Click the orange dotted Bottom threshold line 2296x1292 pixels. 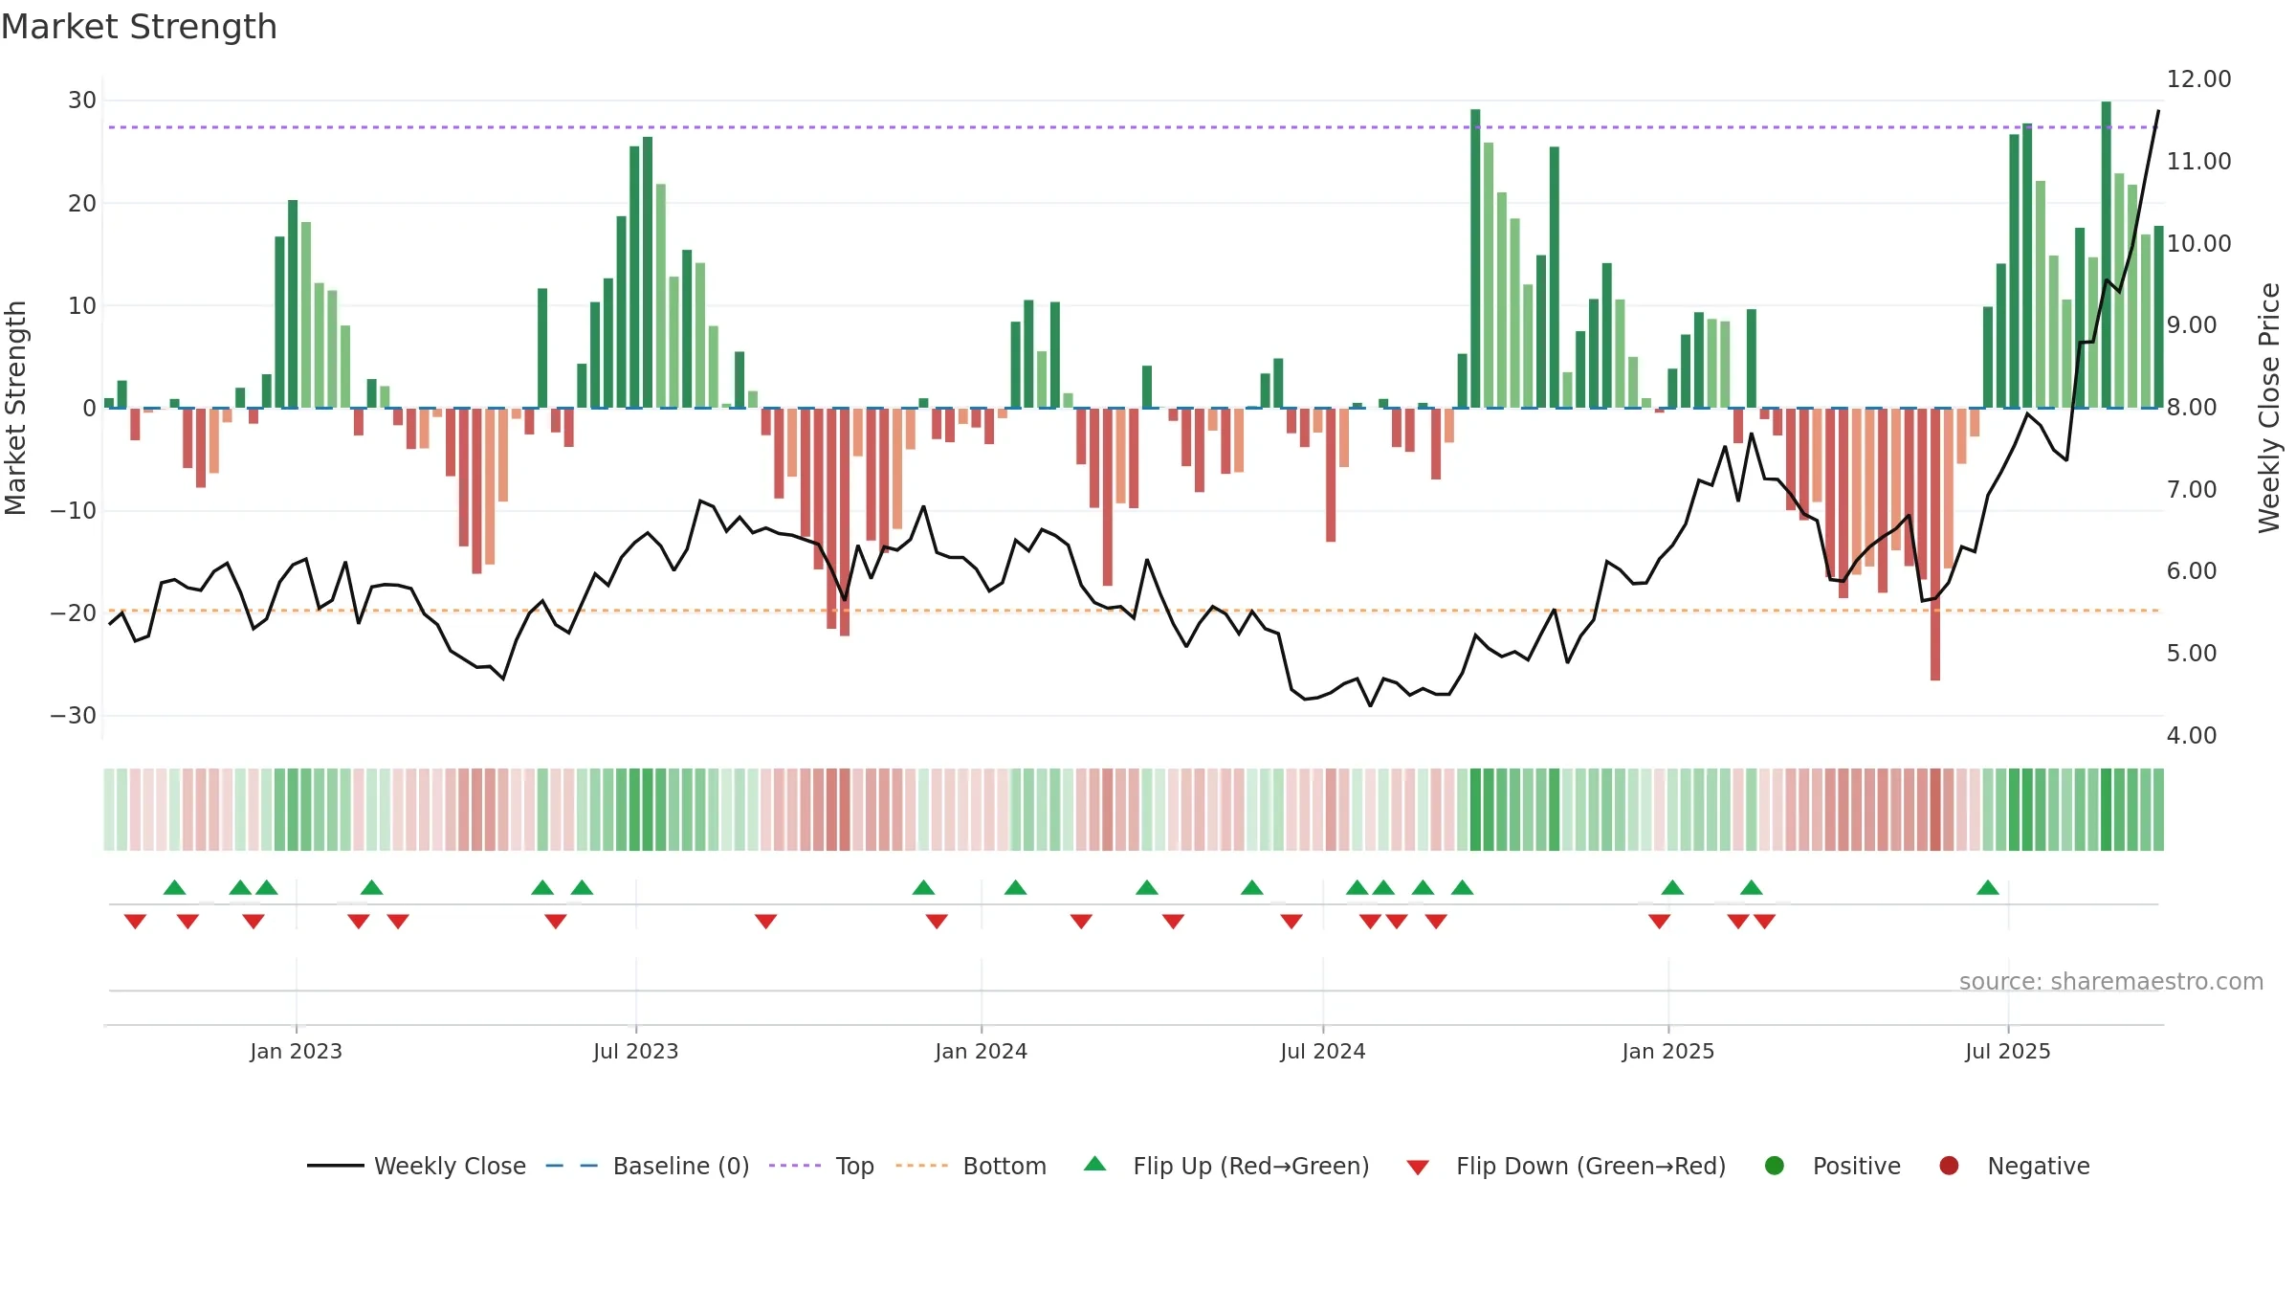point(1134,611)
